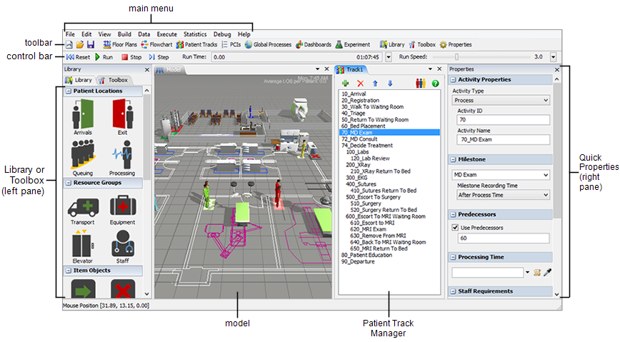The height and width of the screenshot is (342, 620).
Task: Open the Execute menu
Action: pyautogui.click(x=167, y=34)
